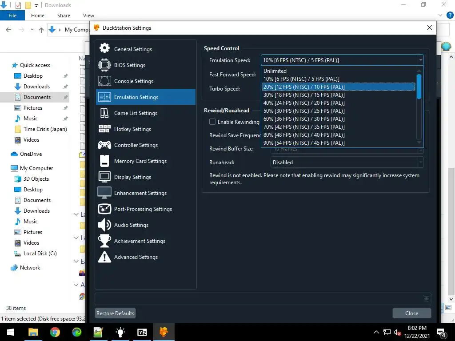455x341 pixels.
Task: Choose 80% [48 FPS (NTSC)] speed option
Action: click(x=339, y=135)
